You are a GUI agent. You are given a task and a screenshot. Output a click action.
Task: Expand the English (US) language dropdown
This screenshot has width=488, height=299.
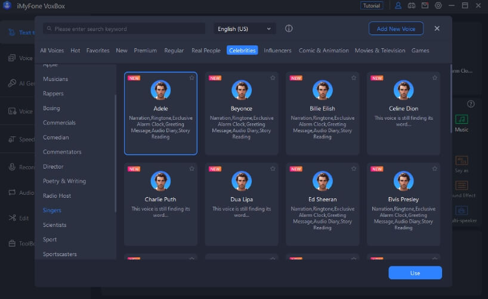(245, 29)
